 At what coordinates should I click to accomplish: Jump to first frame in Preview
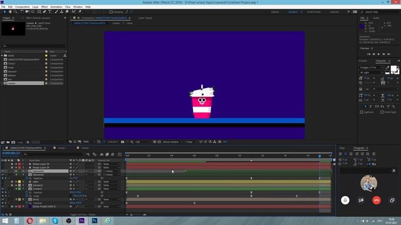coord(369,54)
